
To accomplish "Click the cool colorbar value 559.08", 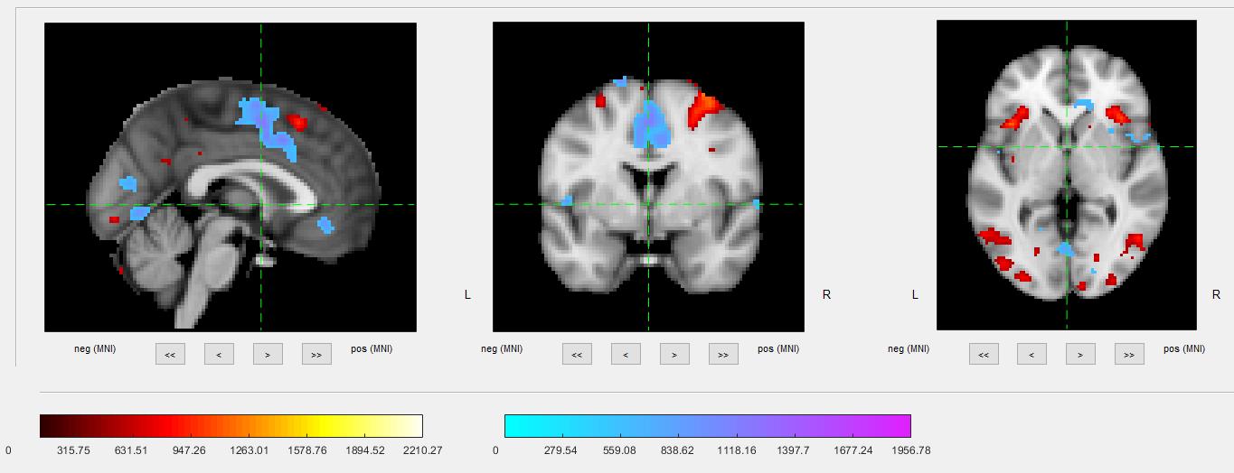I will click(620, 450).
